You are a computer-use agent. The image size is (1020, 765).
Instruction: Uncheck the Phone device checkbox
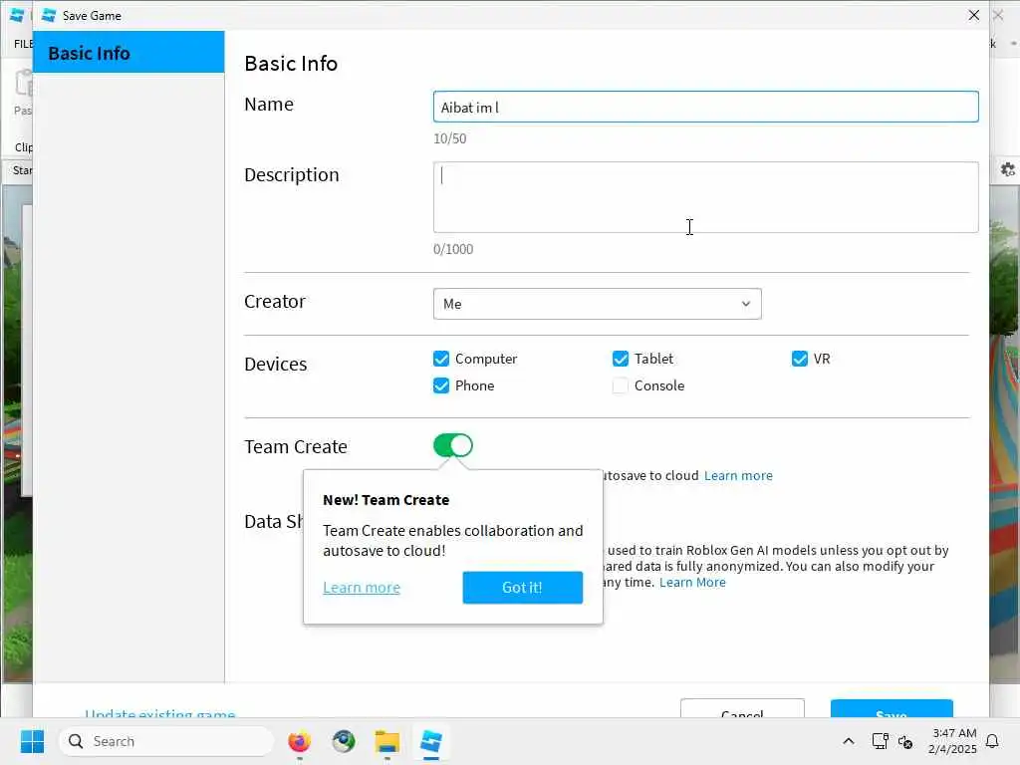tap(441, 385)
